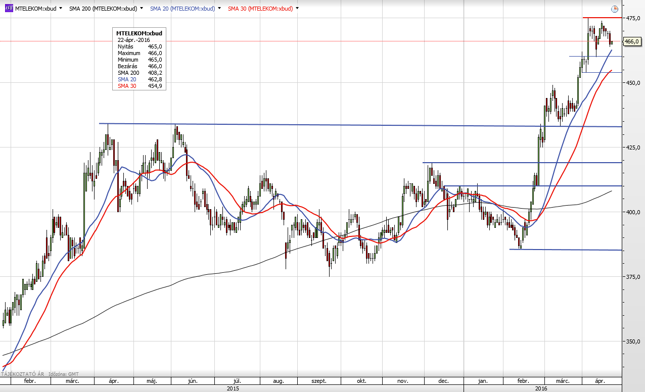Click the 350,0 price axis label
The width and height of the screenshot is (645, 392).
[x=633, y=341]
